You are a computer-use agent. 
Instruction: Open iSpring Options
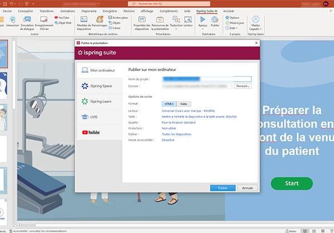(232, 18)
